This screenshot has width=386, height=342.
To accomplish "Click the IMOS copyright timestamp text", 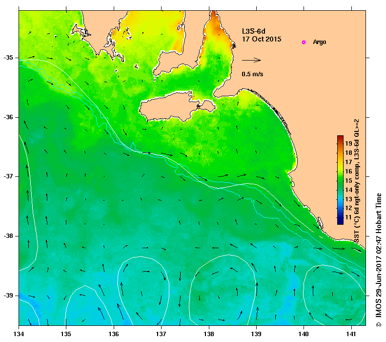I will 378,260.
